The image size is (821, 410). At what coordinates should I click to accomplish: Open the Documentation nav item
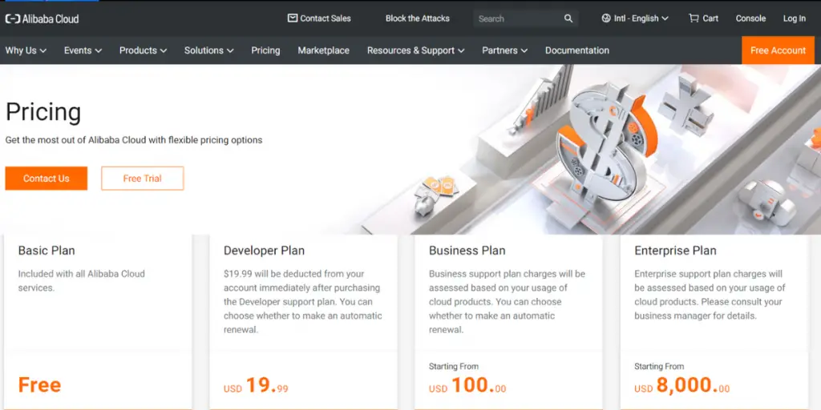point(576,50)
